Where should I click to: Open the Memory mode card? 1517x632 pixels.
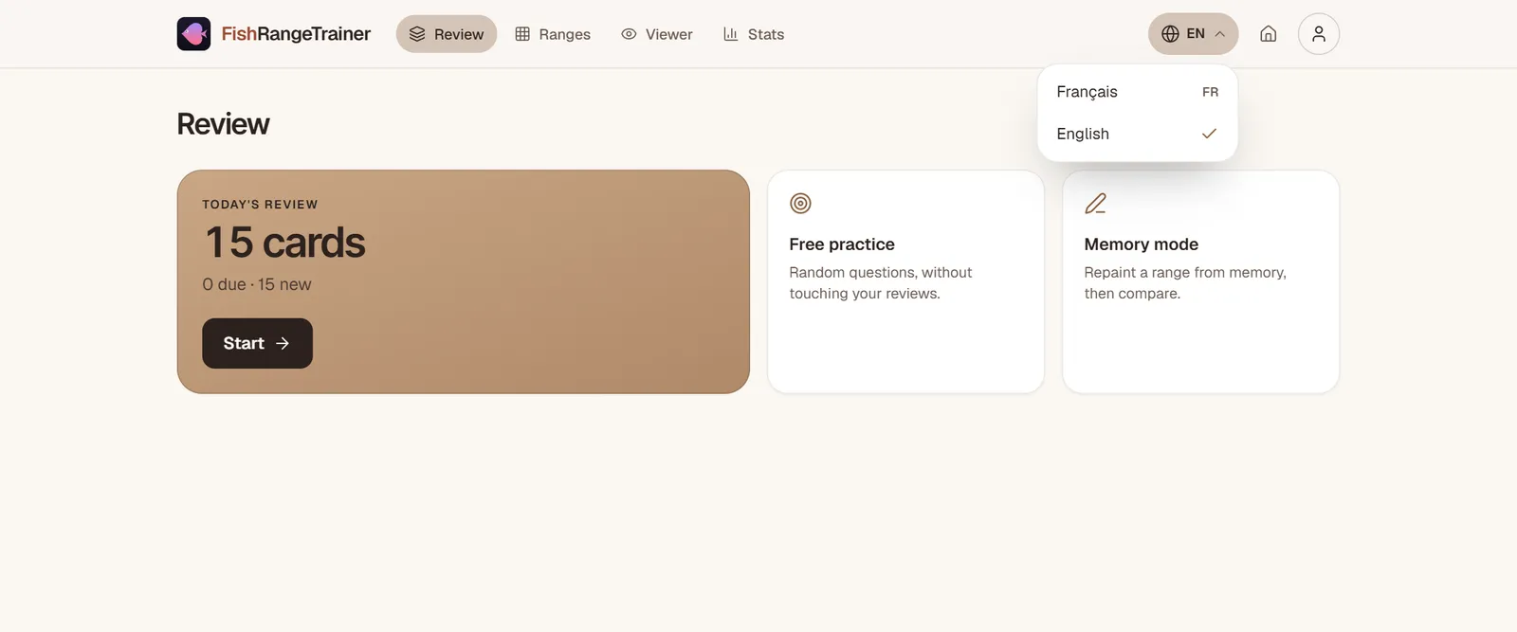coord(1200,281)
